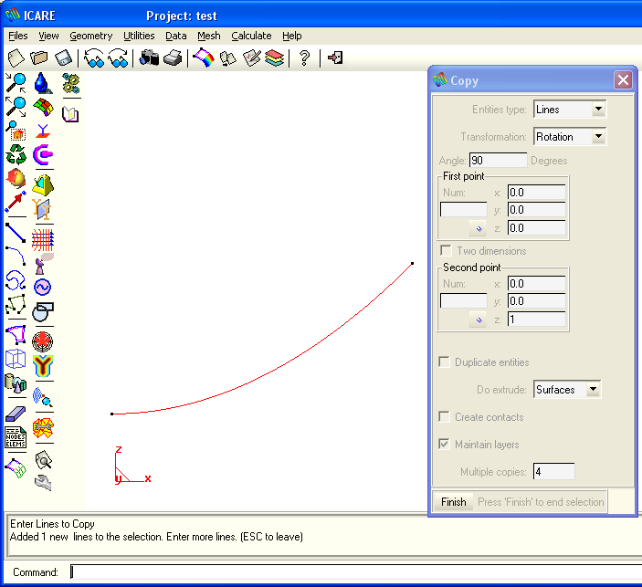The height and width of the screenshot is (587, 642).
Task: Click the NODES ELEMS icon
Action: [16, 437]
